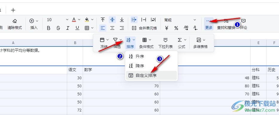Decrease decimal places

coord(196,28)
